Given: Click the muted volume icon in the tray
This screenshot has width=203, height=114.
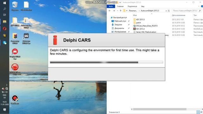Looking at the screenshot, I should 6,92.
